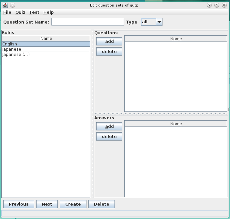Delete the current question set
Screen dimensions: 230x219
coord(101,204)
